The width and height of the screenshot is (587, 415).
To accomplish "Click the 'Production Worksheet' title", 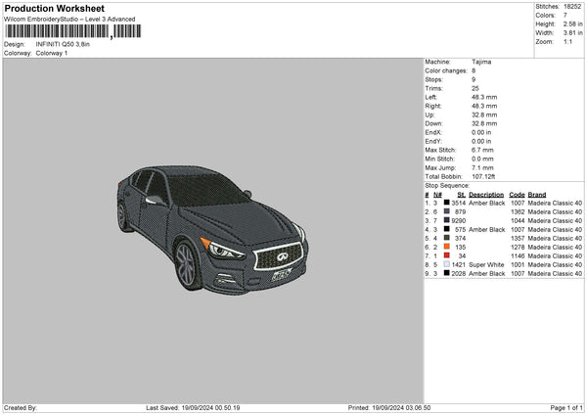I will pyautogui.click(x=54, y=8).
